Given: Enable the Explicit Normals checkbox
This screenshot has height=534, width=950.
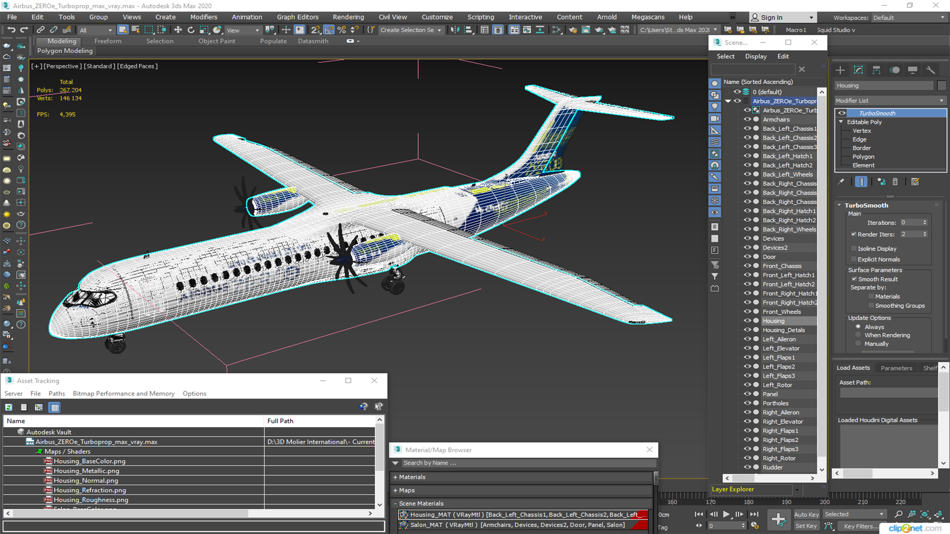Looking at the screenshot, I should coord(854,260).
